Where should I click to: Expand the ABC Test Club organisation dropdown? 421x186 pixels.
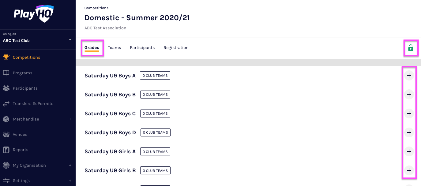[70, 39]
